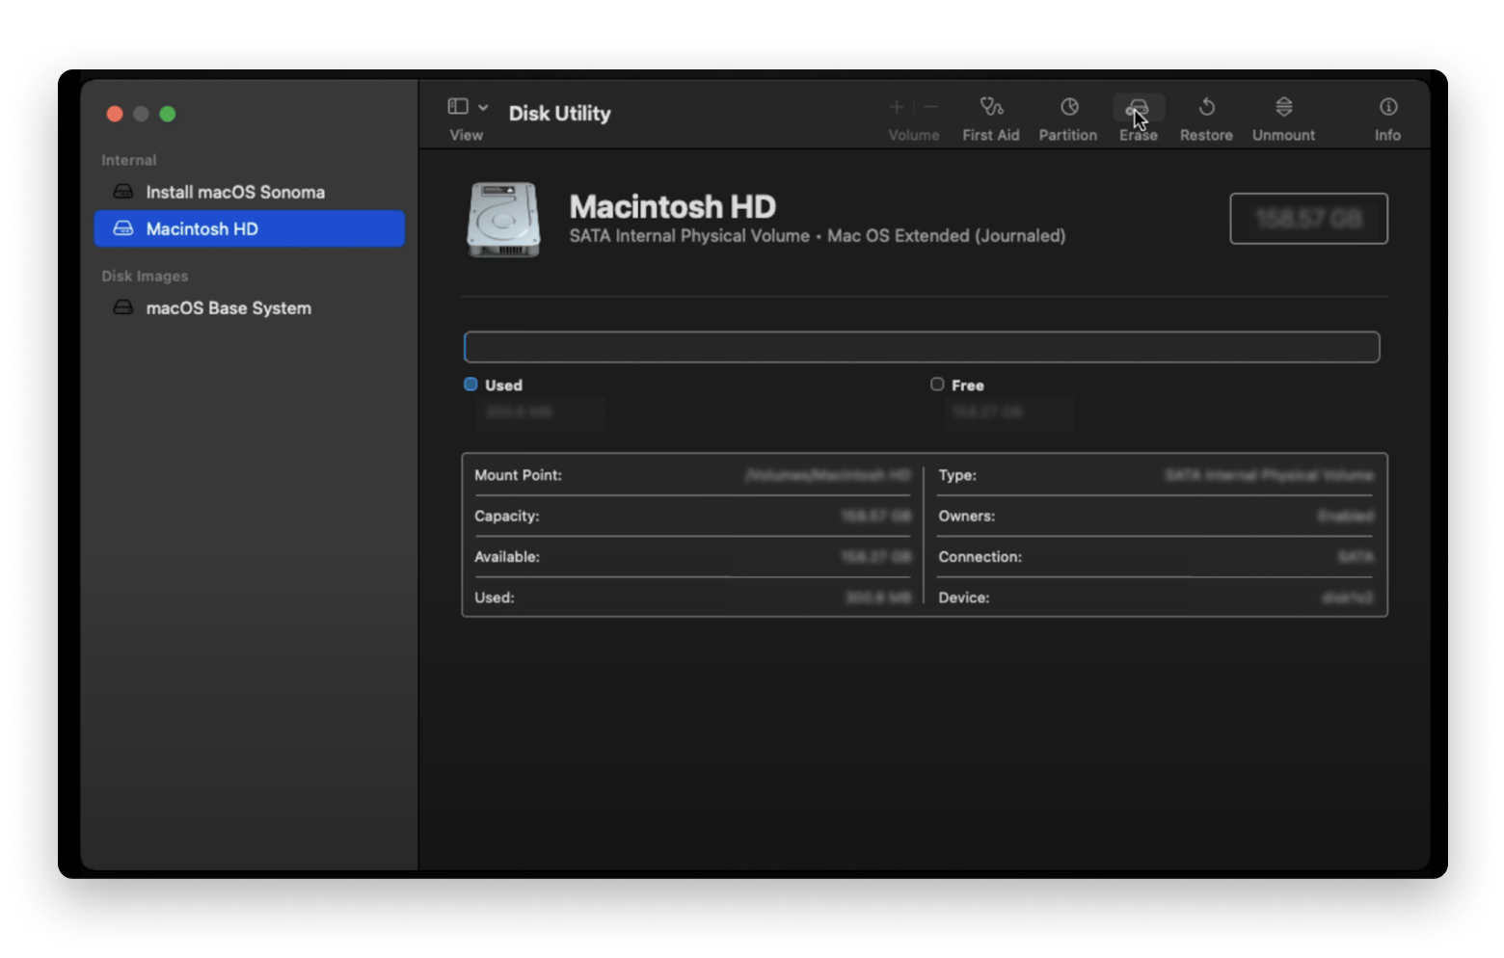Click the Disk Images sidebar section header
This screenshot has width=1504, height=958.
[145, 276]
